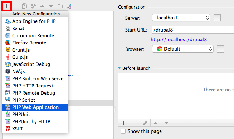This screenshot has height=139, width=234.
Task: Move configuration down with the arrow icon
Action: 51,6
